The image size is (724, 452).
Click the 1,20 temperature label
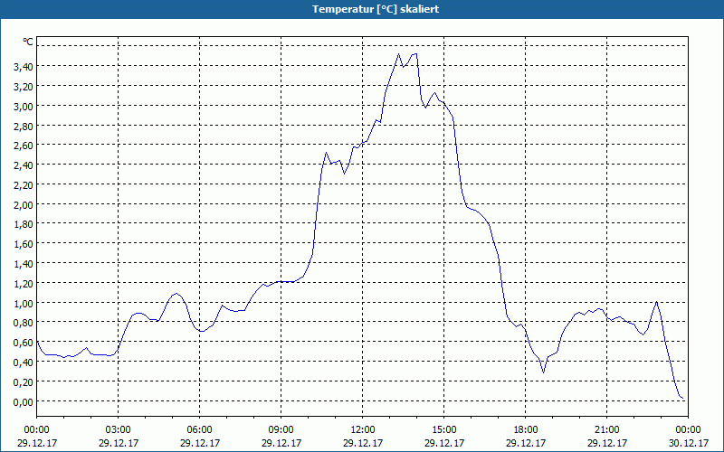(24, 284)
